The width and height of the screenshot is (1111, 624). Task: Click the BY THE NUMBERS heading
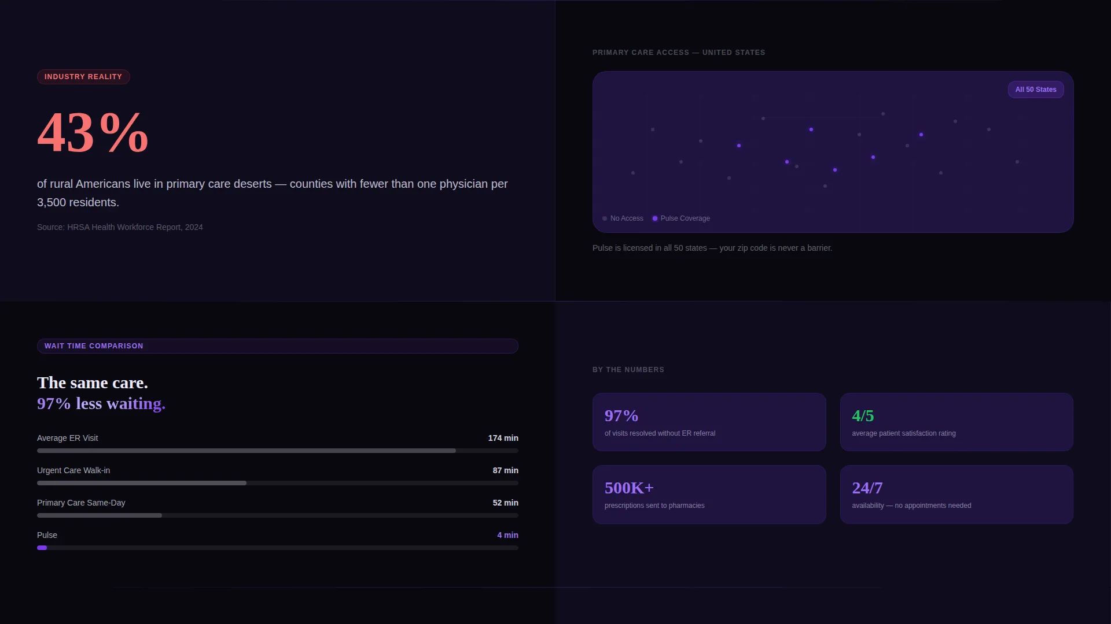(x=628, y=370)
